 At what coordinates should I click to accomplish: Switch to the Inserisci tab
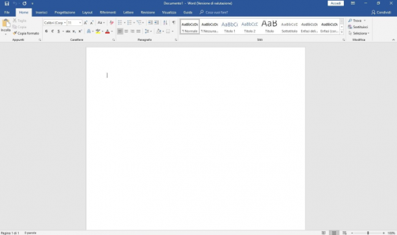[42, 12]
